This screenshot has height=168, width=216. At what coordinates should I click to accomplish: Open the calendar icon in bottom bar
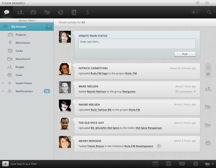tap(155, 164)
